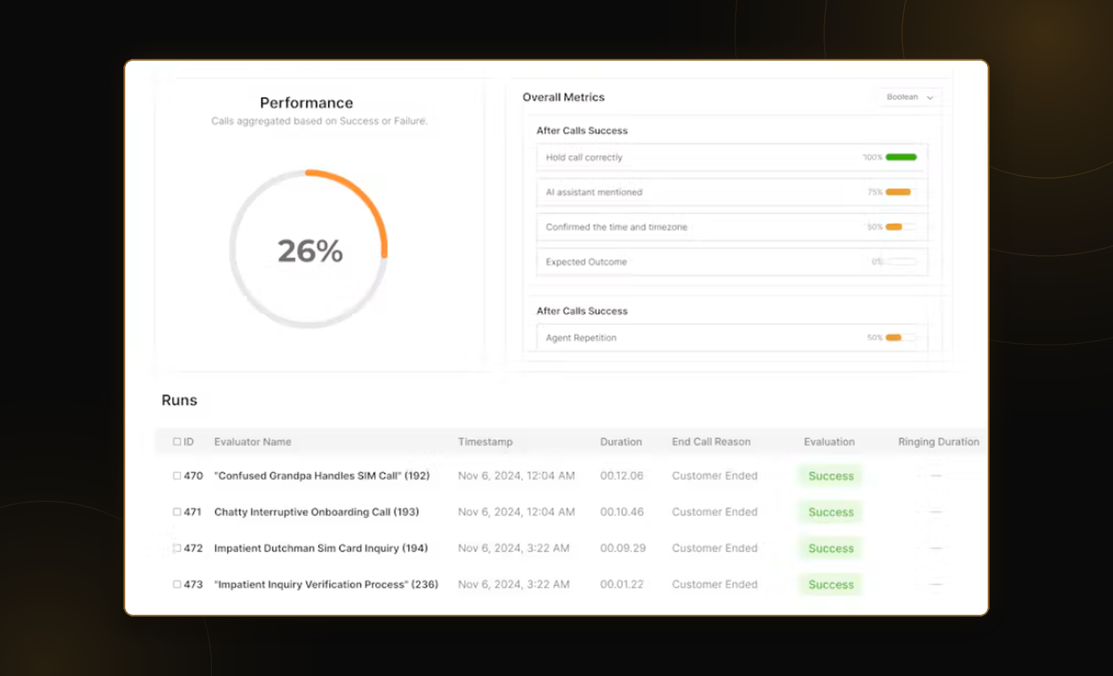Check the box for run 473

(x=177, y=584)
